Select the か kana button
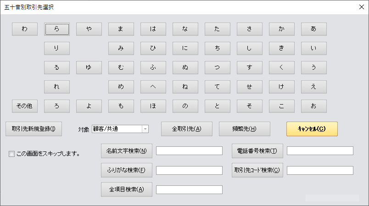The width and height of the screenshot is (369, 206). 281,29
